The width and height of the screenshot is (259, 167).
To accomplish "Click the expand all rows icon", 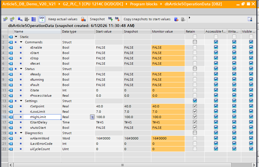I will (34, 19).
